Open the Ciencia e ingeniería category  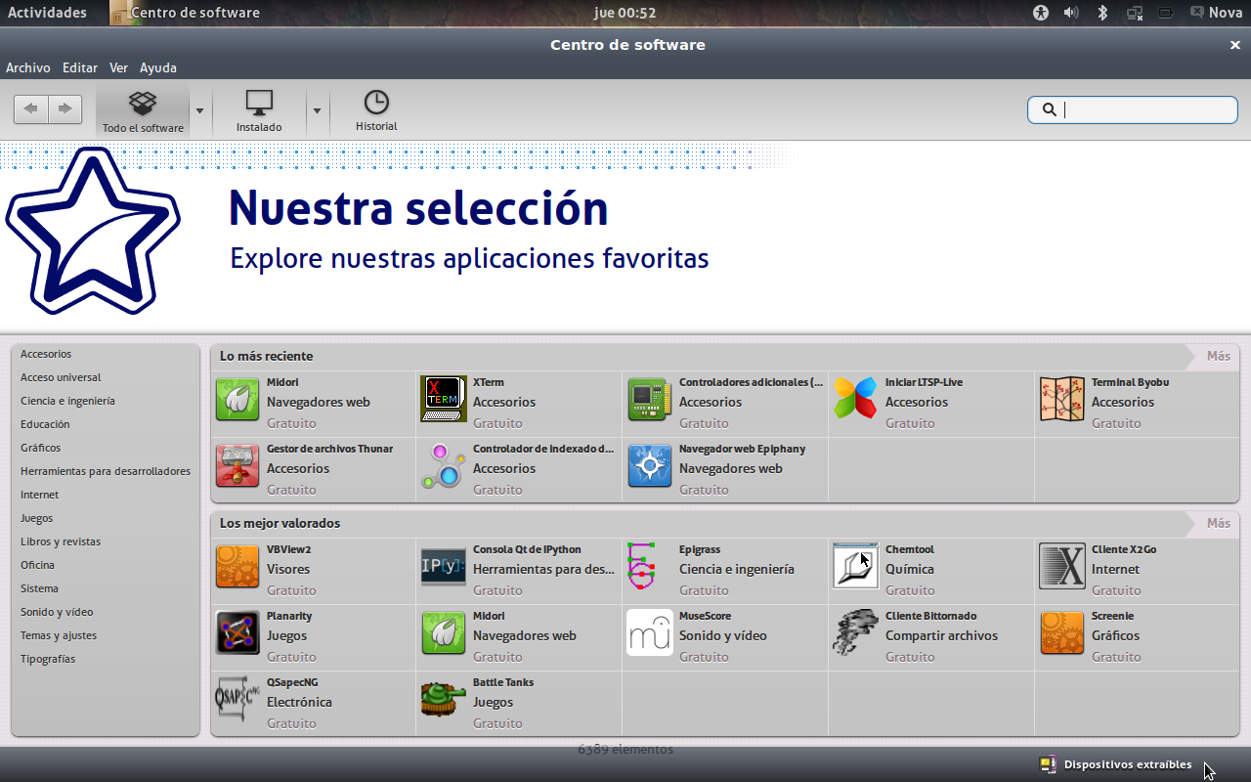67,401
